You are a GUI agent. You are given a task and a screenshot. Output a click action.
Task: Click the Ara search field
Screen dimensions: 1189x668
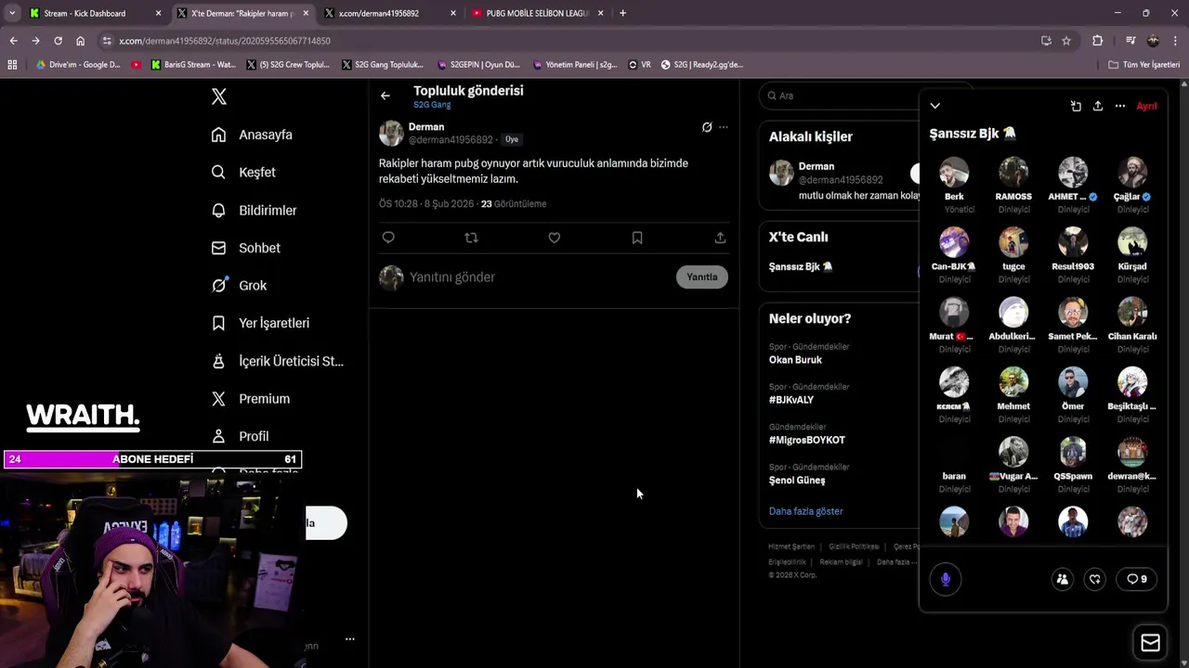841,96
